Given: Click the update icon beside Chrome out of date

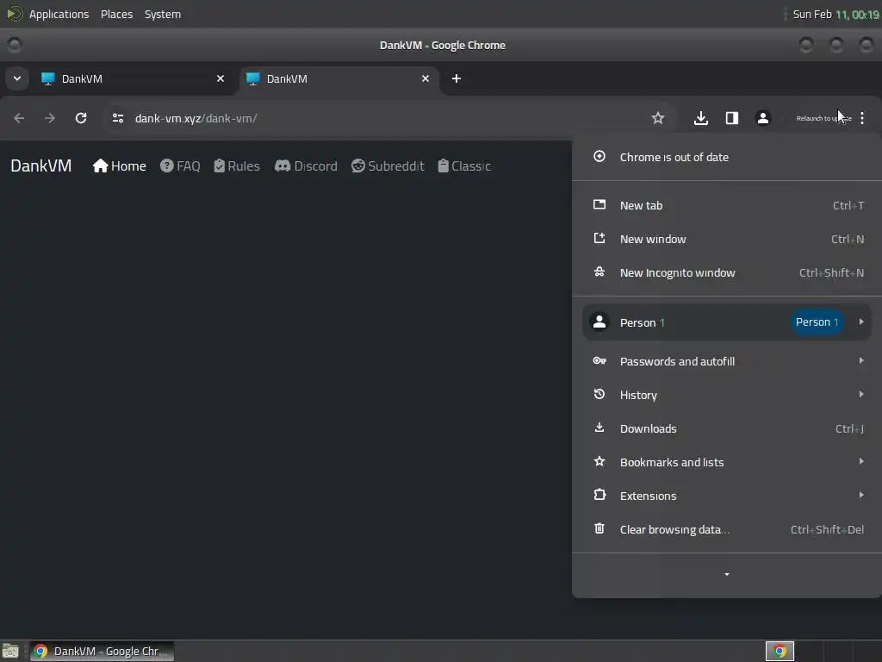Looking at the screenshot, I should click(599, 157).
